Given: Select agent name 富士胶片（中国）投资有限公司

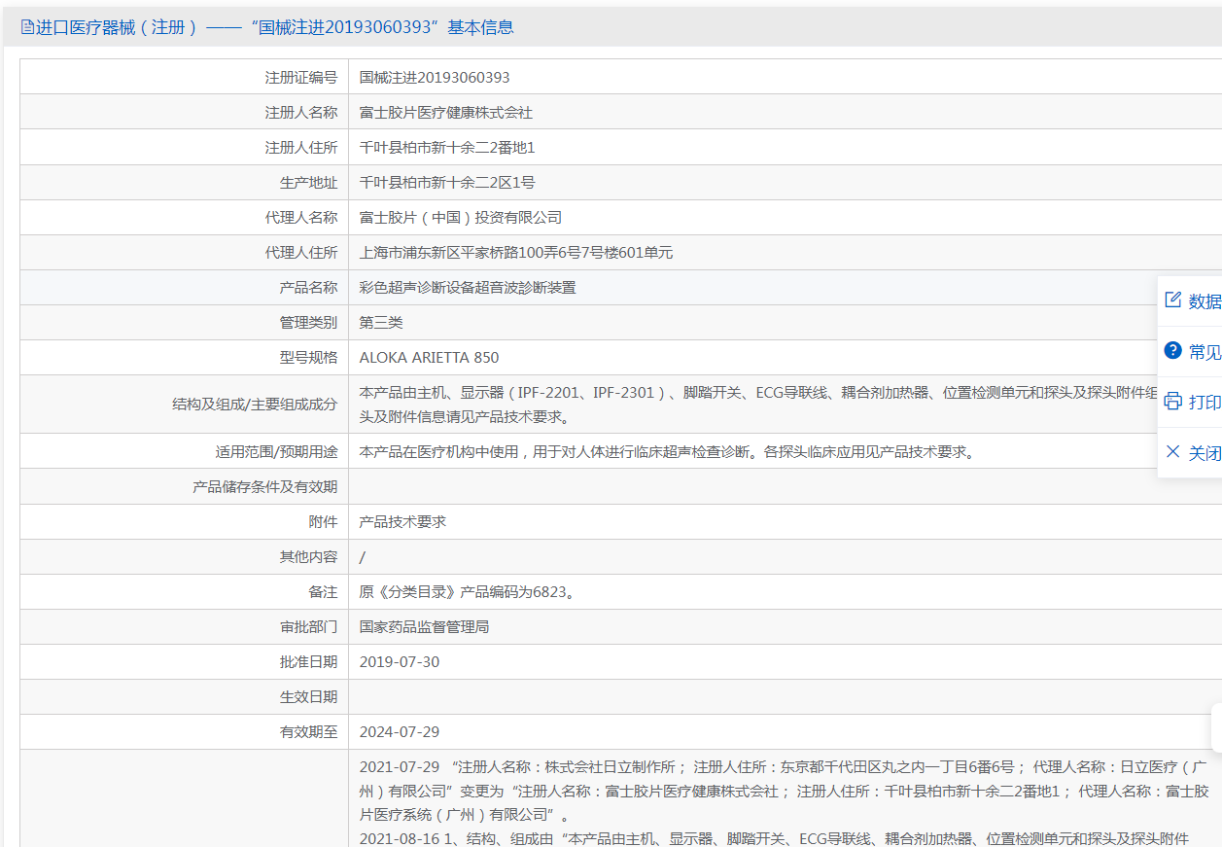Looking at the screenshot, I should (461, 218).
